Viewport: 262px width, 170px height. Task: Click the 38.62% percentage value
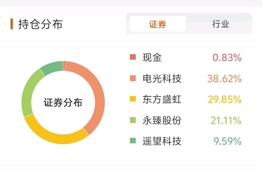[x=224, y=78]
